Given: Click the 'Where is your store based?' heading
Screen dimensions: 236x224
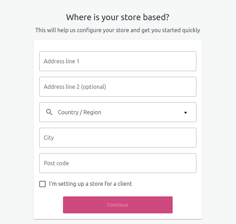Looking at the screenshot, I should pos(118,17).
